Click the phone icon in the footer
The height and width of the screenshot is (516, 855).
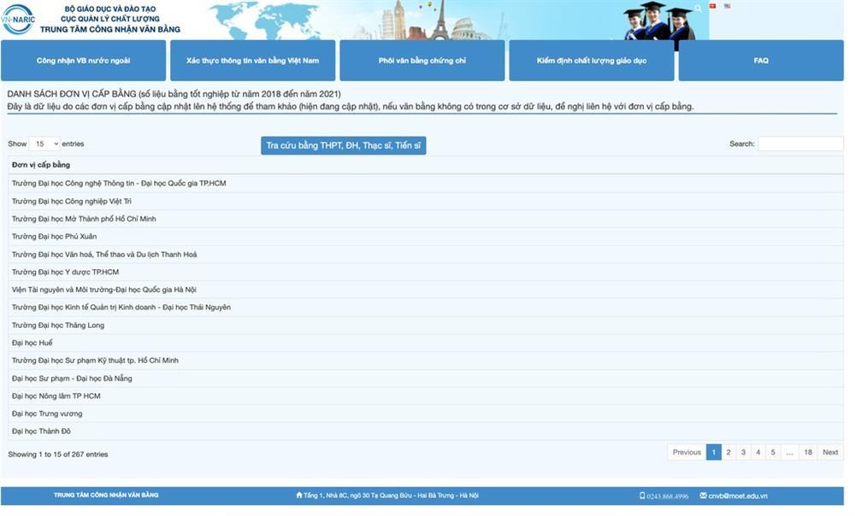point(642,495)
